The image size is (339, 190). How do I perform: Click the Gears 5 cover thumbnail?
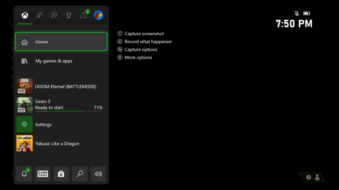tap(24, 105)
